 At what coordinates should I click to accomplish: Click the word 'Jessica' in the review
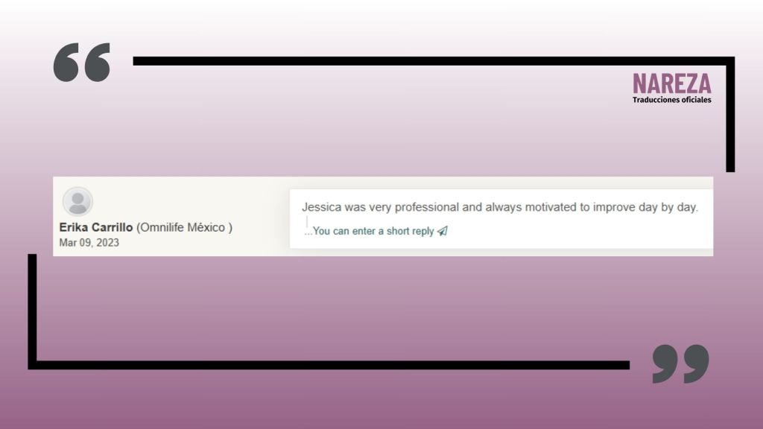pyautogui.click(x=321, y=207)
